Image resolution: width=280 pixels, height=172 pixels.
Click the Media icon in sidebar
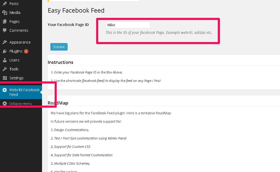pos(5,13)
